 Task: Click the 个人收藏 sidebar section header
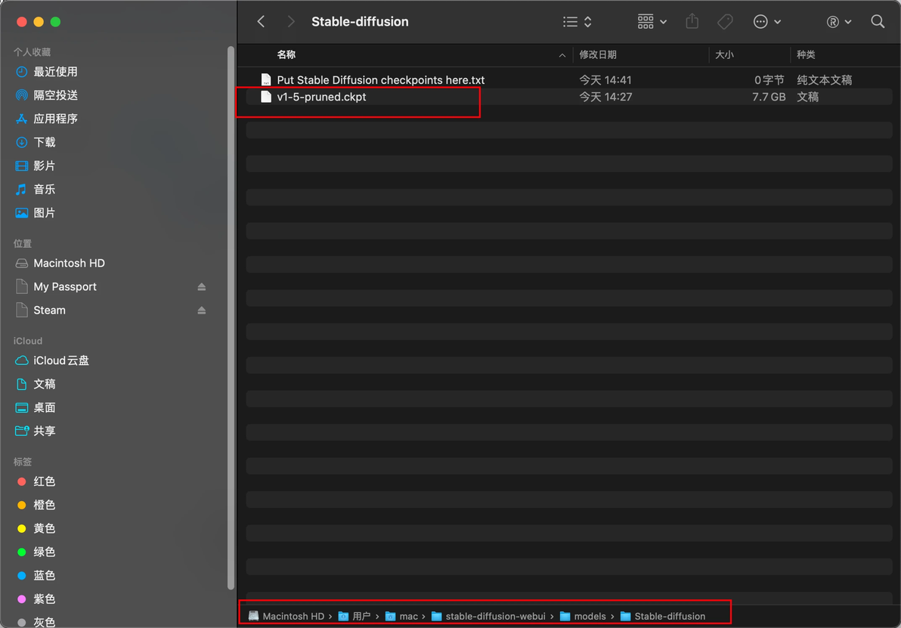[x=33, y=51]
